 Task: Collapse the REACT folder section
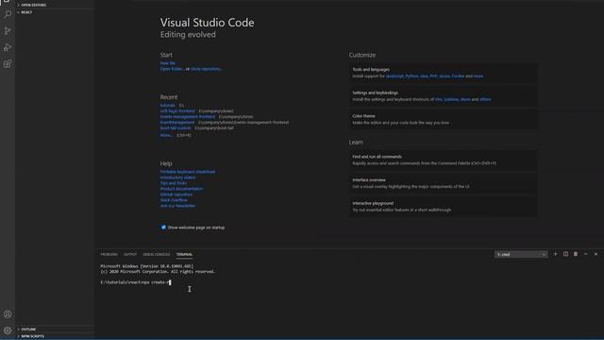click(x=55, y=12)
